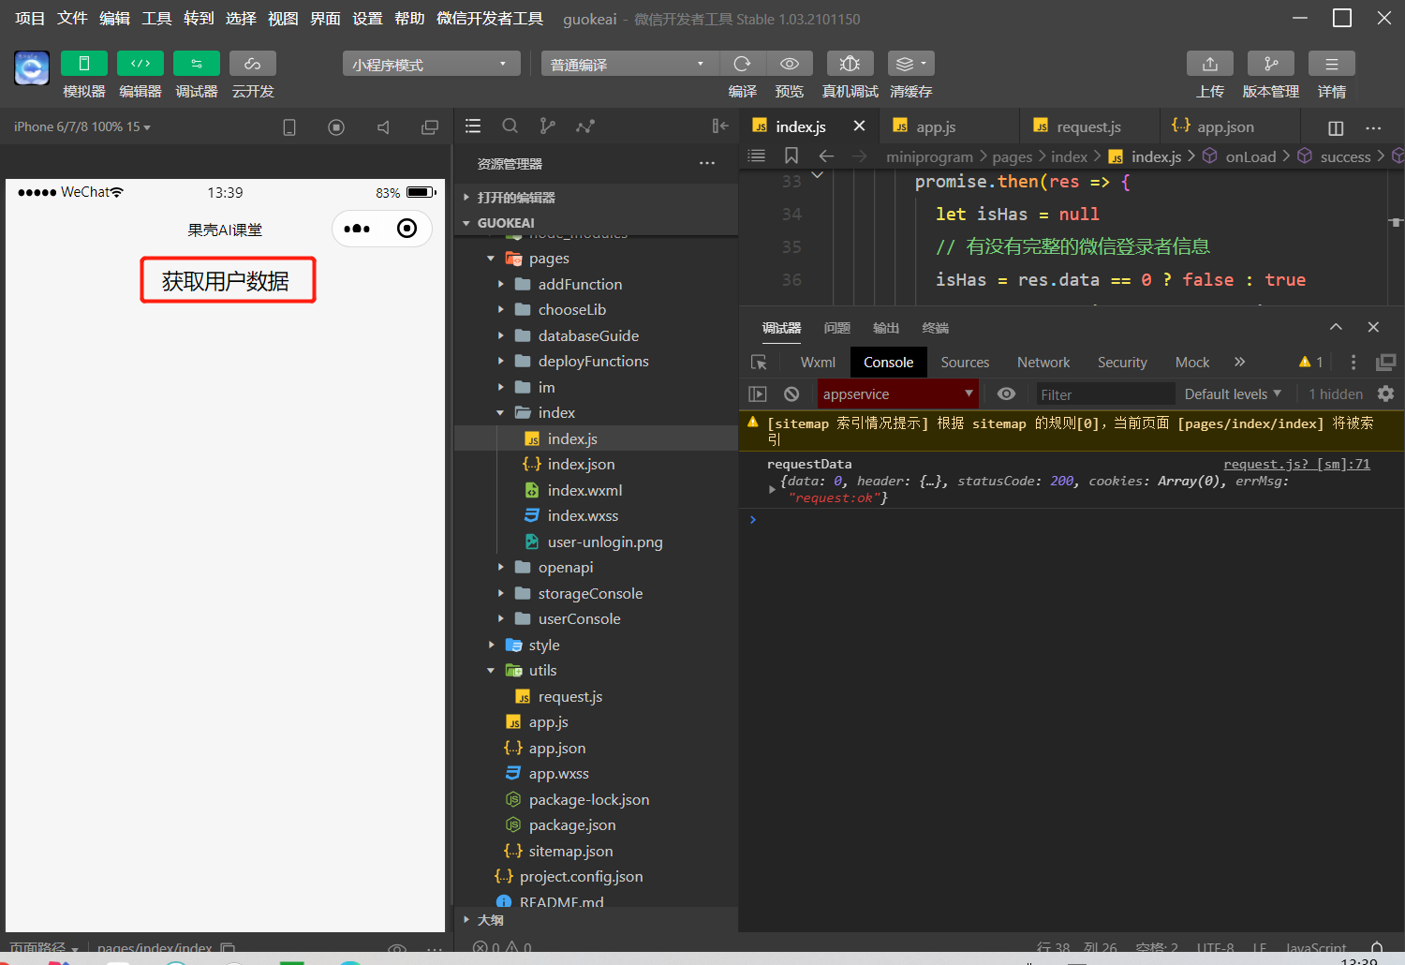Toggle the editor panel button

click(140, 63)
